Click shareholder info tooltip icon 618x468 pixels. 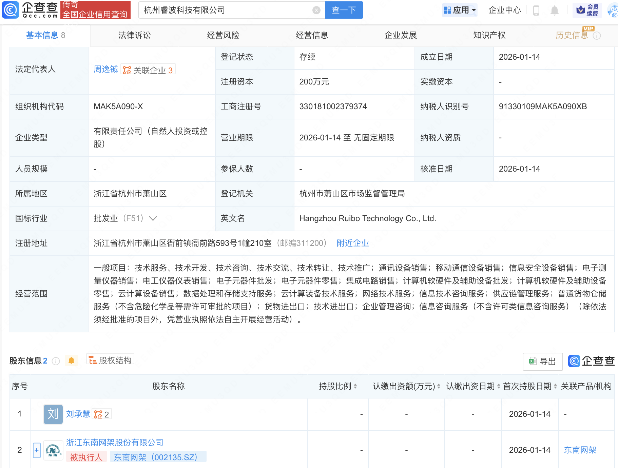56,361
